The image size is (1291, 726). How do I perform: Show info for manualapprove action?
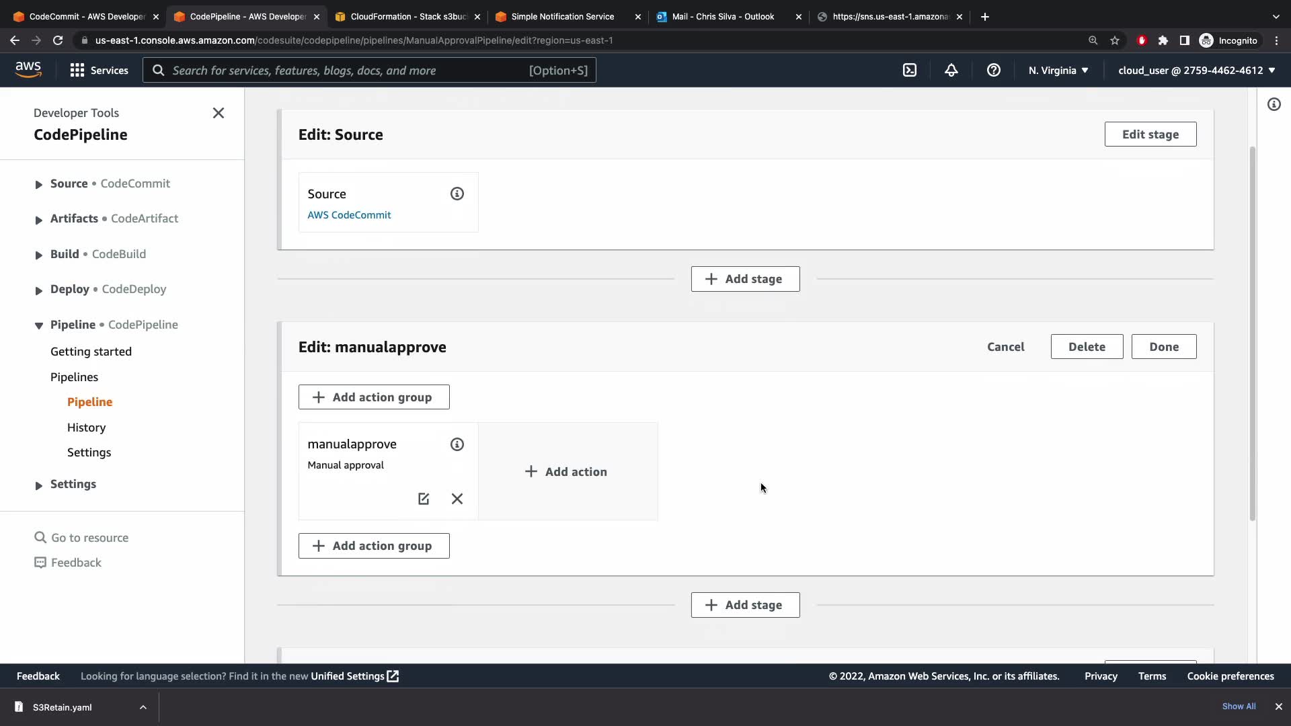coord(457,444)
